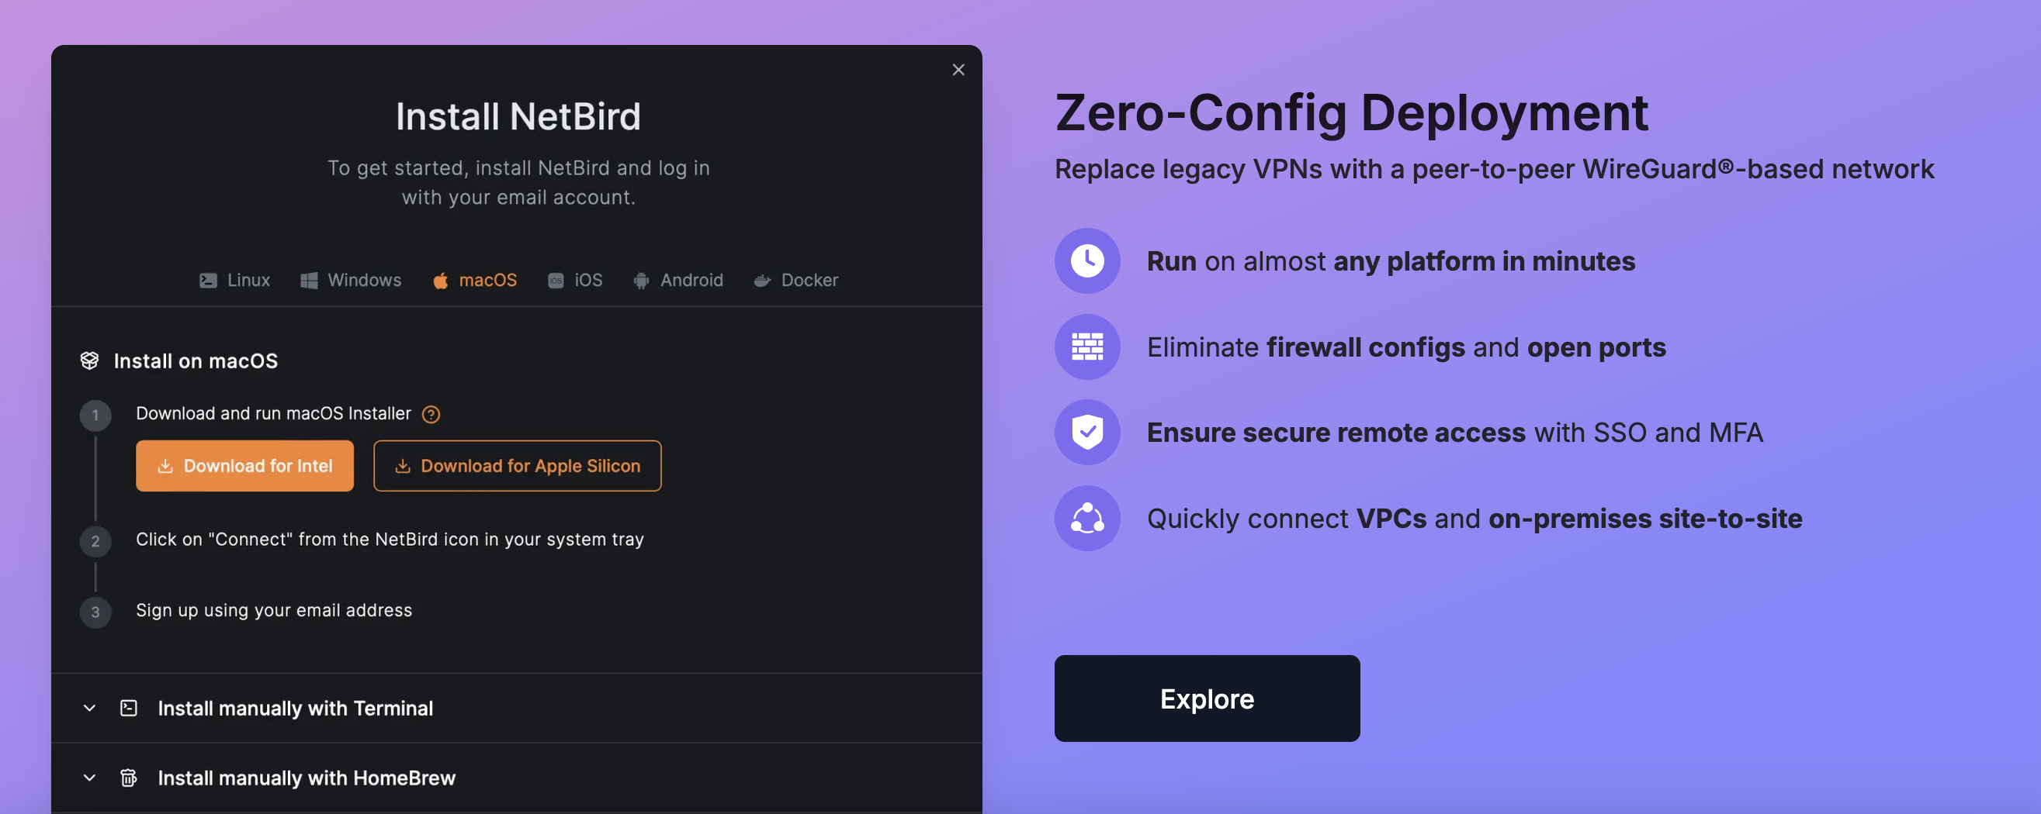Click the clock icon beside Run on any platform
Image resolution: width=2041 pixels, height=814 pixels.
coord(1087,260)
